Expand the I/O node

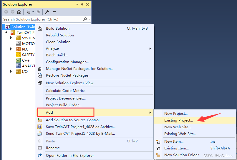click(x=11, y=71)
